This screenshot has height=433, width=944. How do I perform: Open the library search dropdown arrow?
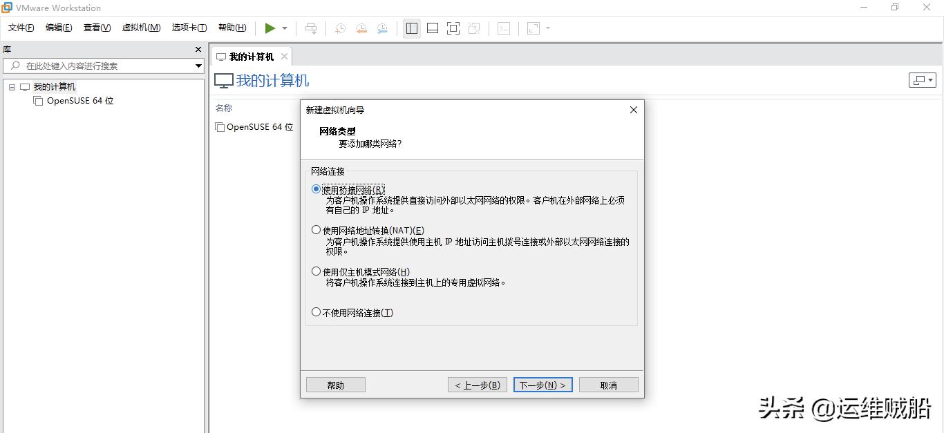point(199,66)
